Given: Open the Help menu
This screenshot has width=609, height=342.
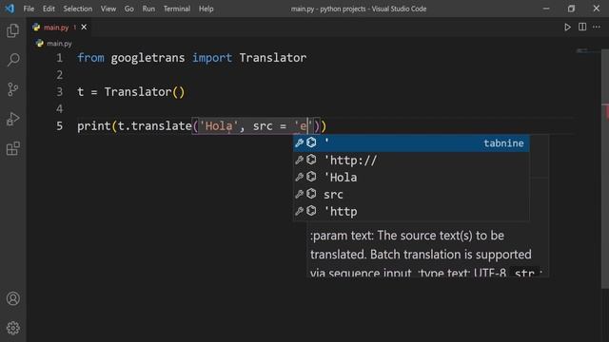Looking at the screenshot, I should (206, 9).
